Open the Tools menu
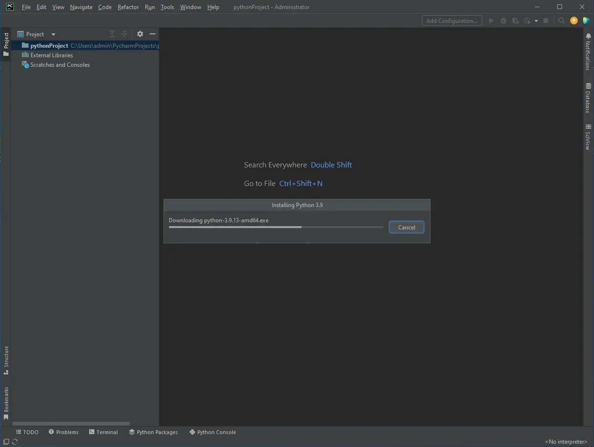 (x=167, y=7)
